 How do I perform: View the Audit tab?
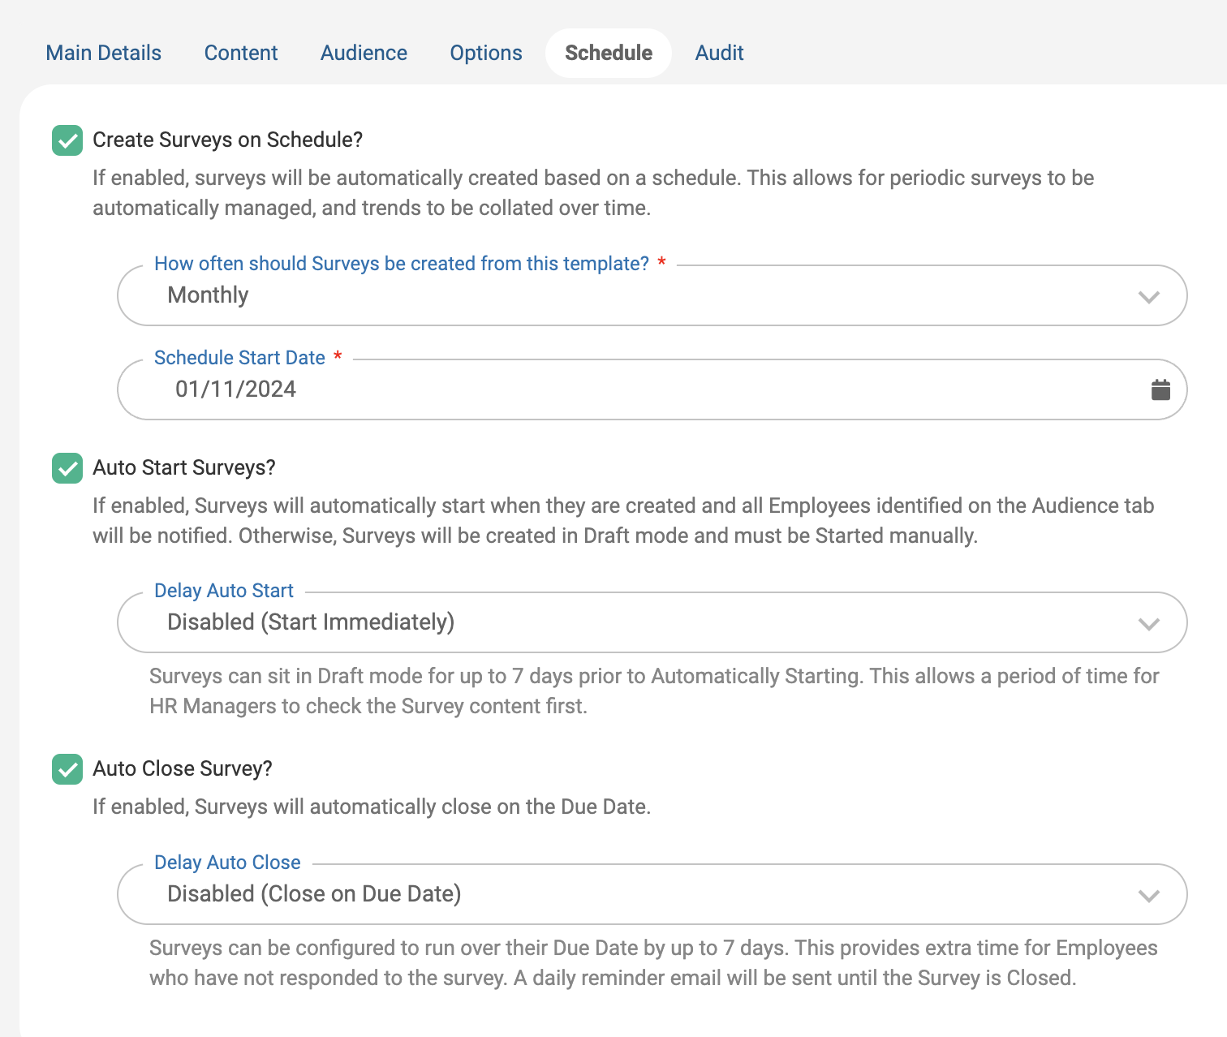click(720, 53)
